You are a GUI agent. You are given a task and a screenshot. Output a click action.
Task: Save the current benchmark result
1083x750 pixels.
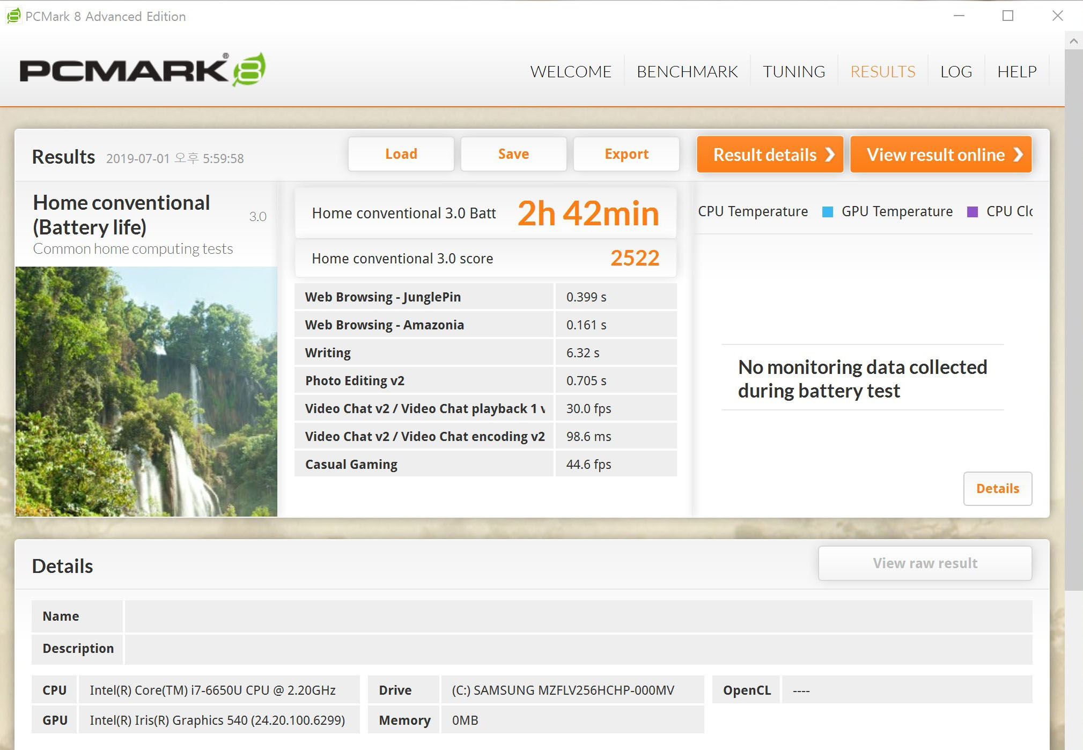[x=513, y=154]
